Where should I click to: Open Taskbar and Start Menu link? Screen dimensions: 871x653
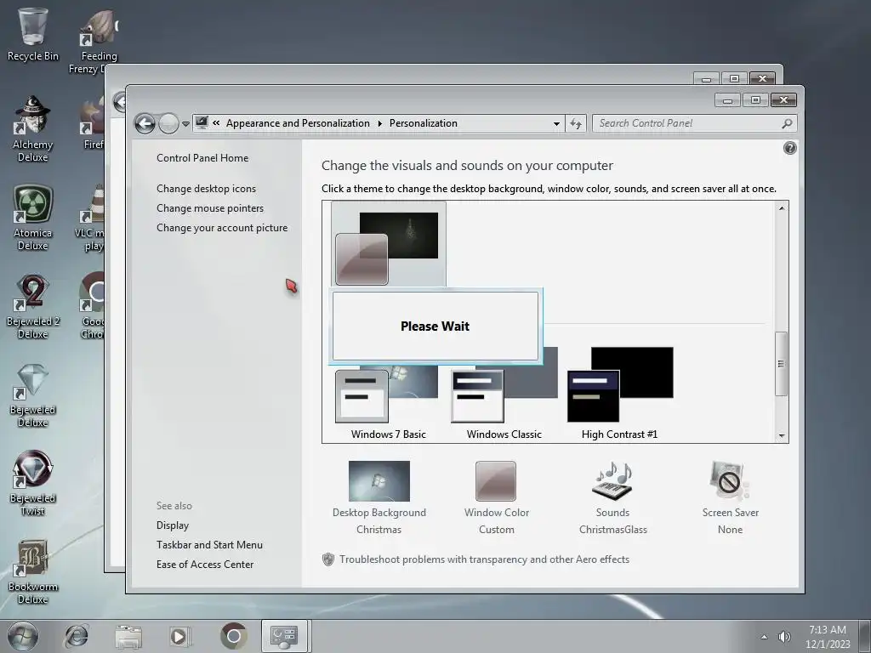[x=209, y=545]
